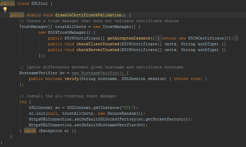Click the checkClientTrusted method name
This screenshot has height=147, width=246.
[x=98, y=44]
